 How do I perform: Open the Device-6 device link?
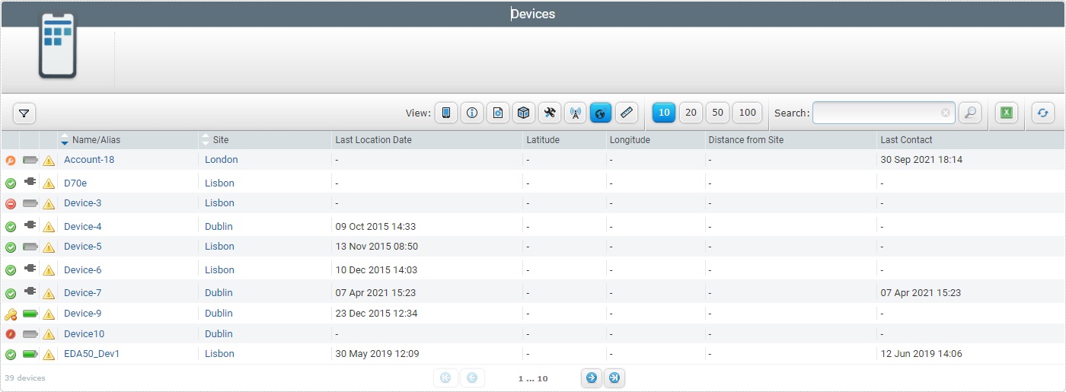pos(83,270)
